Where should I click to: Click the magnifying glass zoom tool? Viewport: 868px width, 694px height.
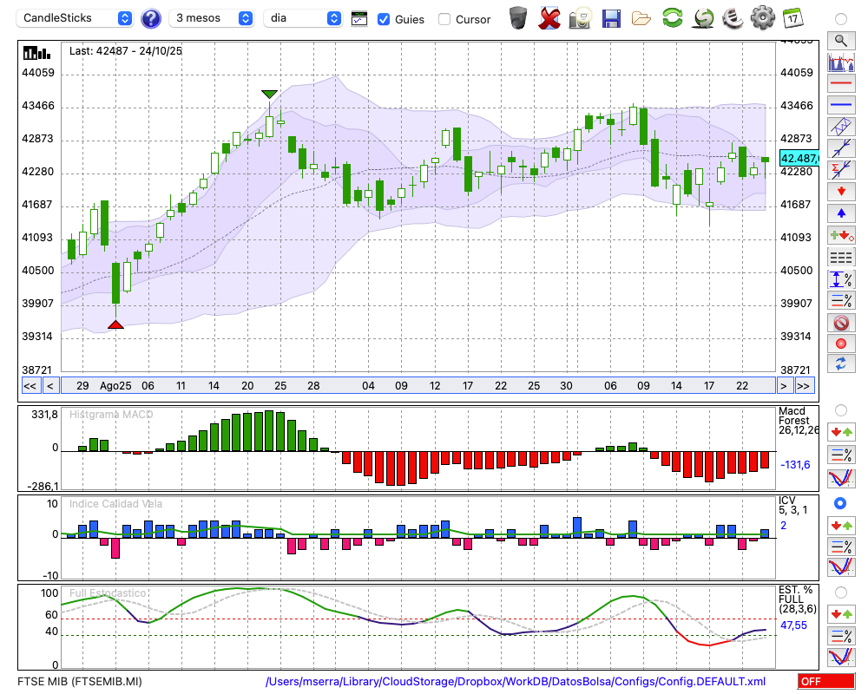pos(840,40)
